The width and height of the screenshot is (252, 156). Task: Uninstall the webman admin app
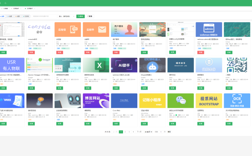201,52
